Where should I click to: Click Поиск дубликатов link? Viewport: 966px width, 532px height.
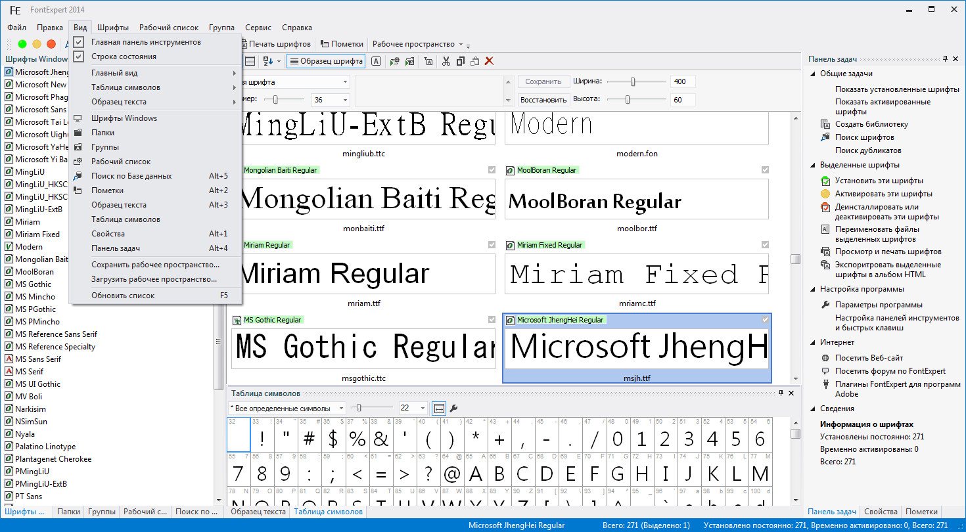tap(868, 150)
